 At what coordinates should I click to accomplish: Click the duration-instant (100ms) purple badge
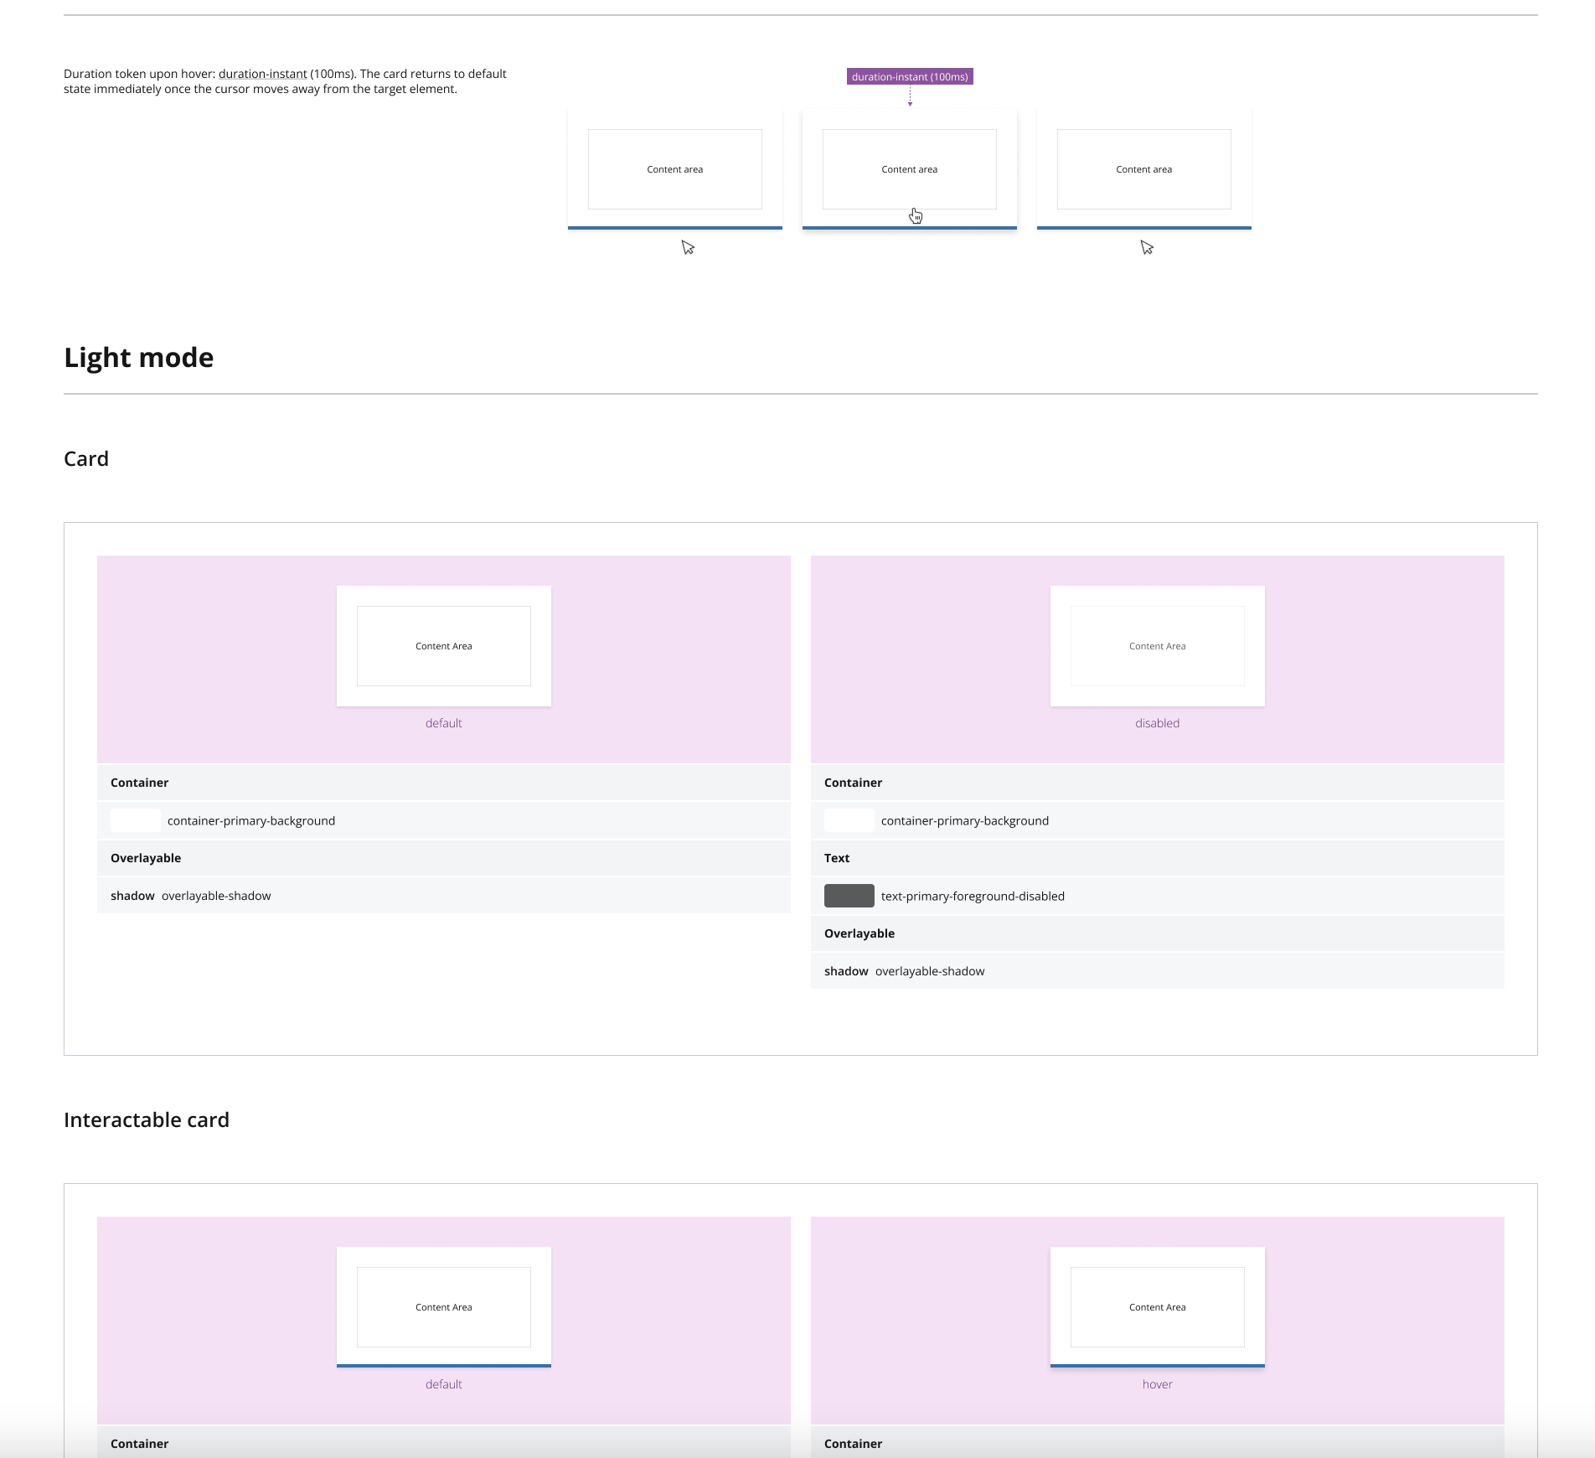point(911,76)
